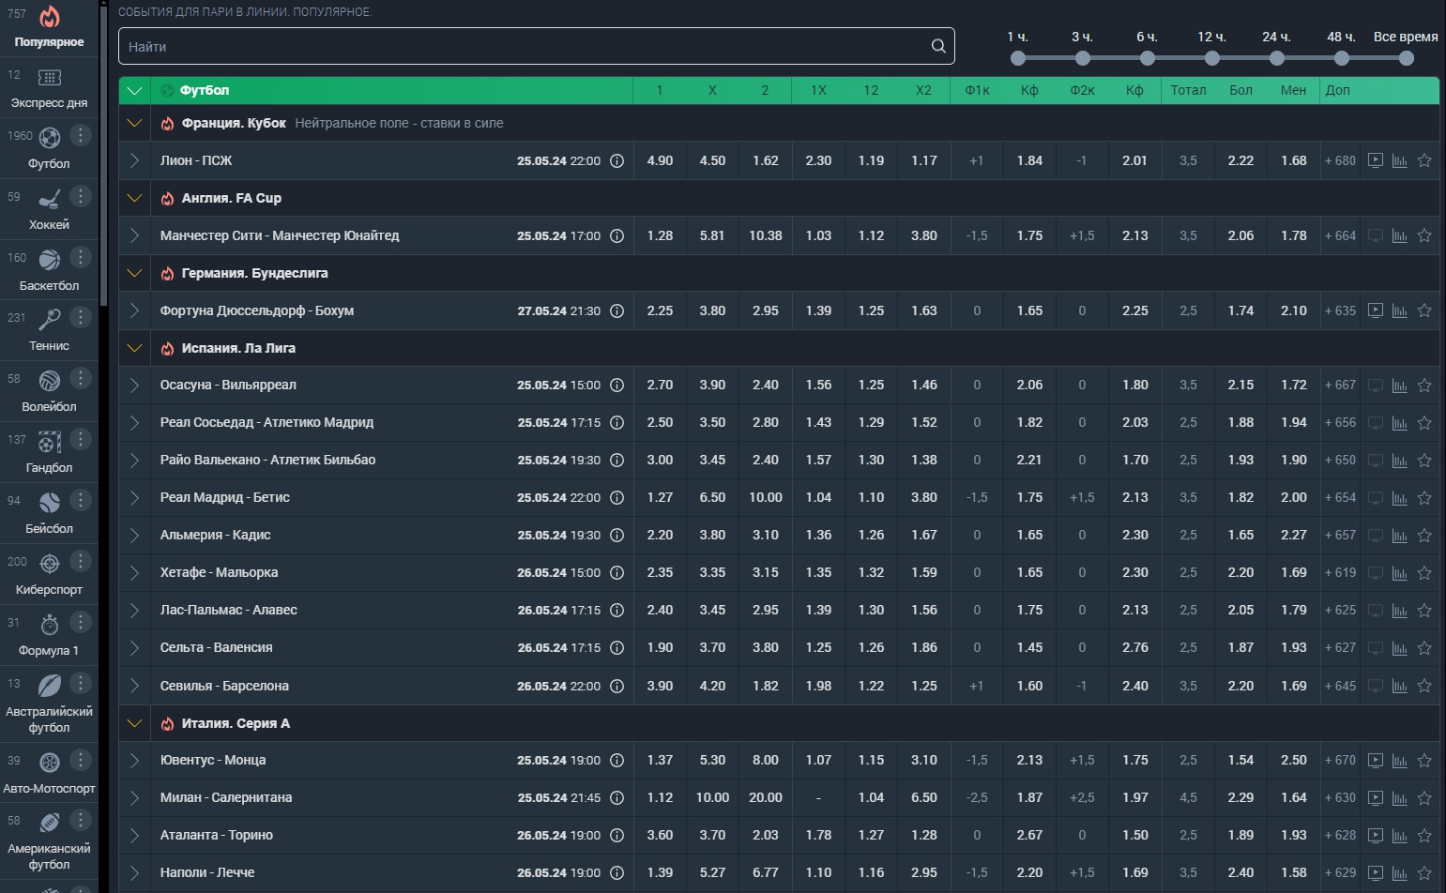Open +664 extra markets for Манчестер Сити match
This screenshot has width=1446, height=893.
(x=1340, y=235)
